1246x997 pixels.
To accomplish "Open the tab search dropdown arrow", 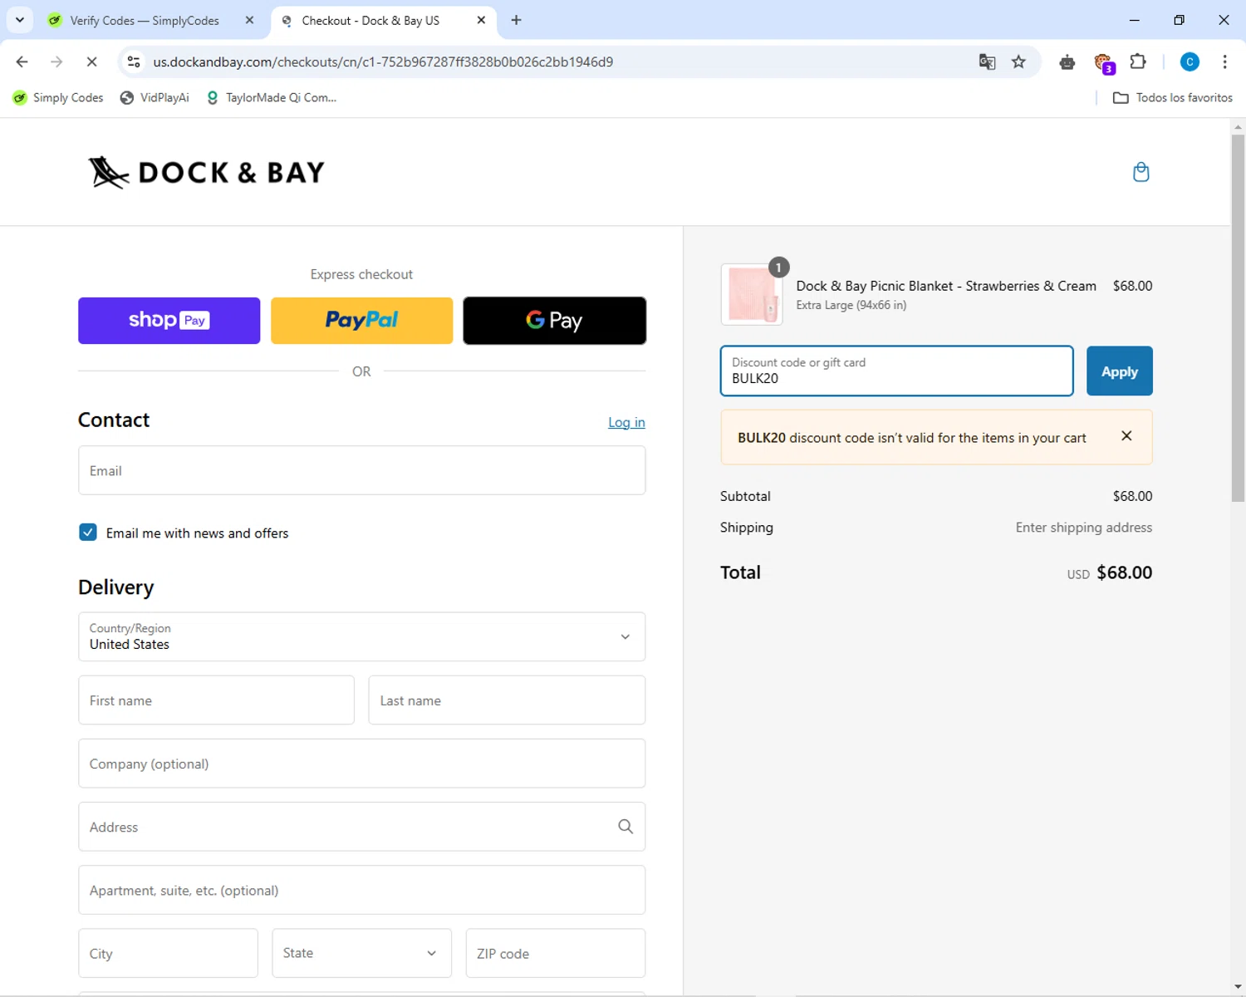I will tap(20, 20).
